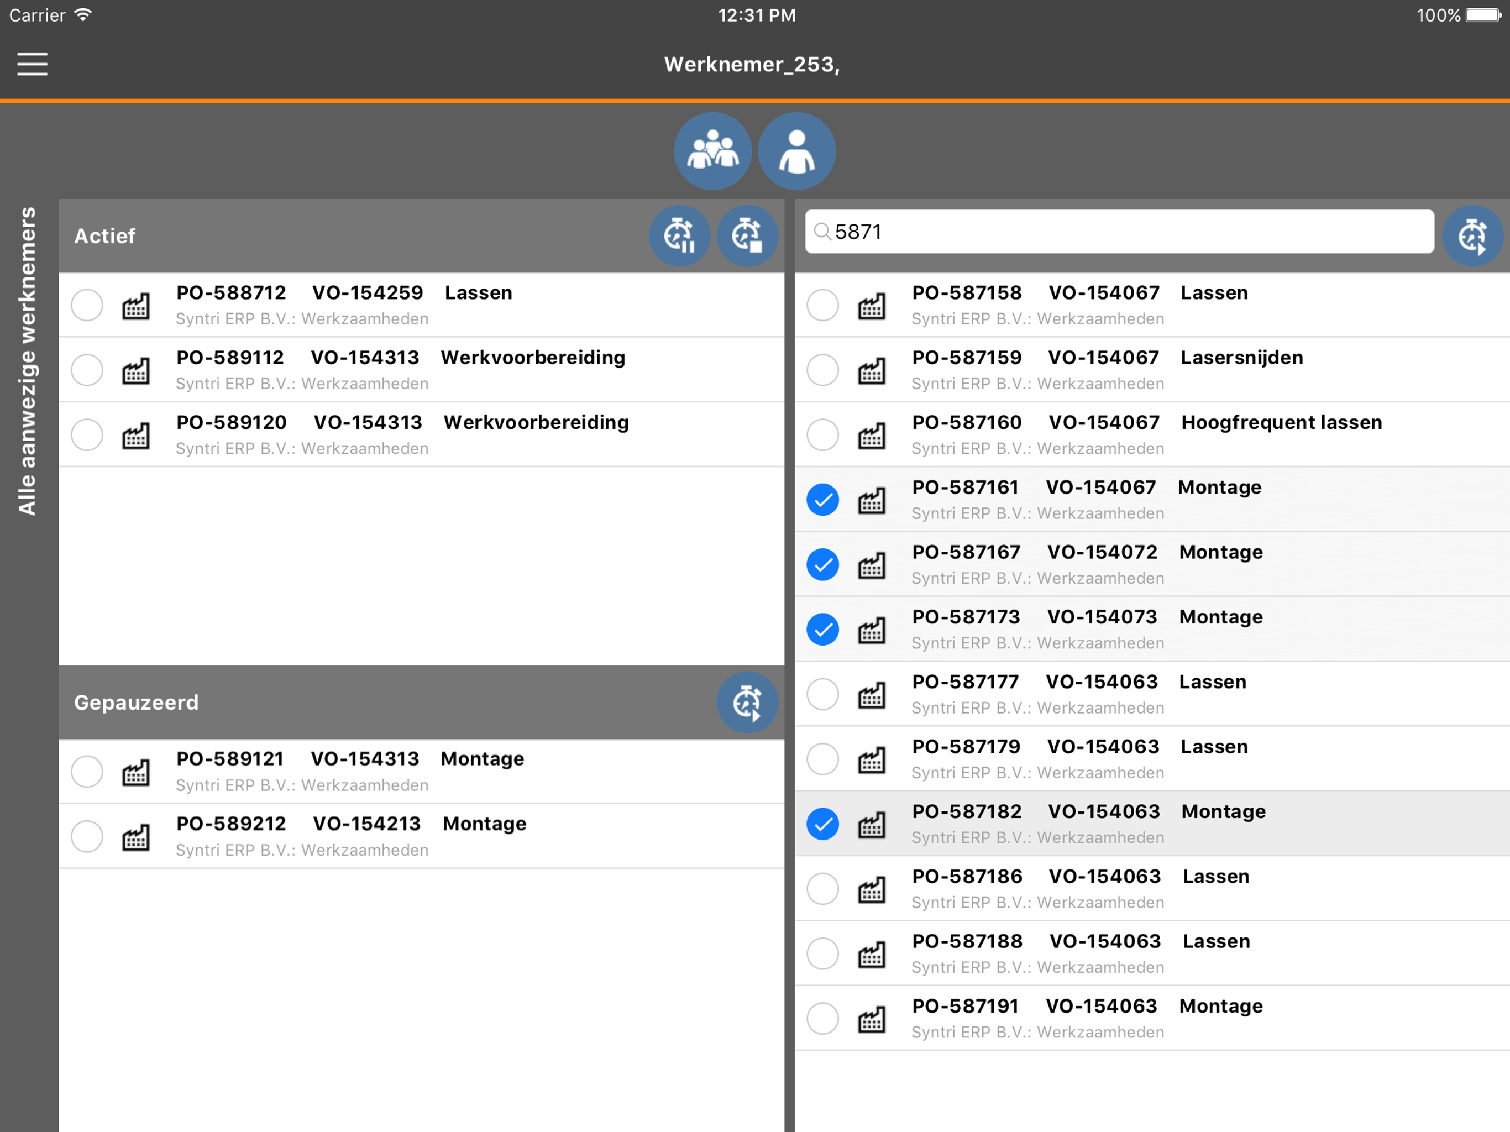This screenshot has width=1510, height=1132.
Task: Click VO-154259 order number
Action: [367, 293]
